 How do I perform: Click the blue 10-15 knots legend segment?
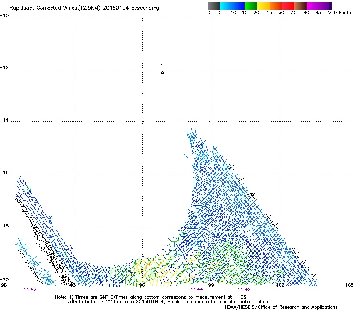point(239,6)
